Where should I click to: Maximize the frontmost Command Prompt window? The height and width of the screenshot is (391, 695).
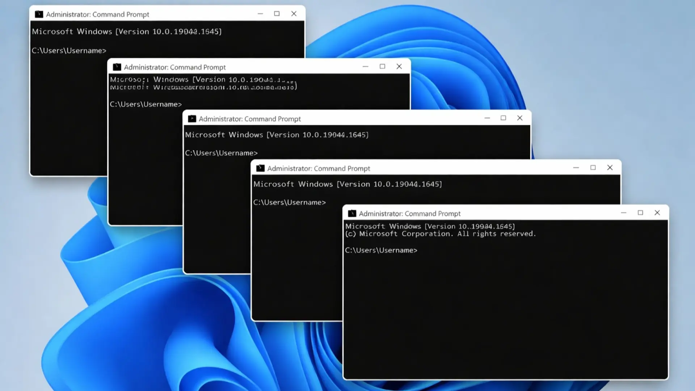tap(640, 213)
